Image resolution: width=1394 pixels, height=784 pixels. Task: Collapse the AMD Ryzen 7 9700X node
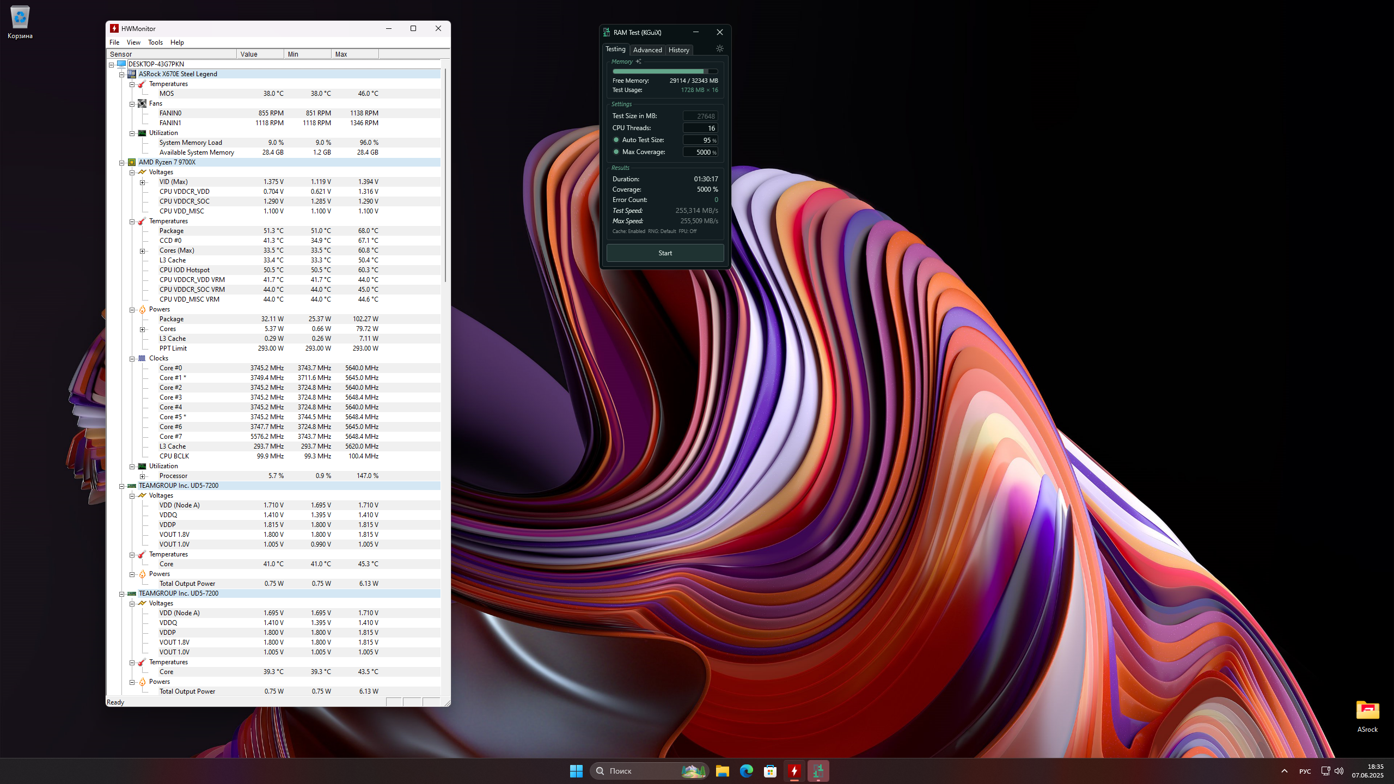(122, 163)
